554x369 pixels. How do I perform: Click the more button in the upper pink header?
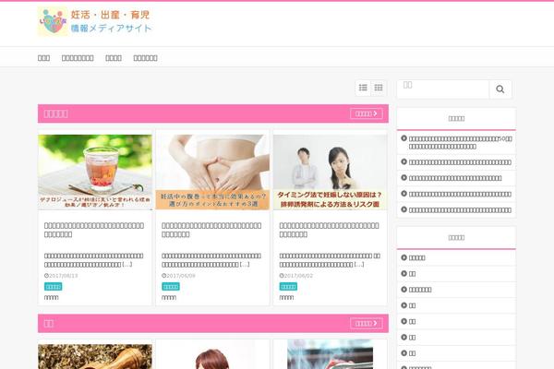tap(367, 113)
